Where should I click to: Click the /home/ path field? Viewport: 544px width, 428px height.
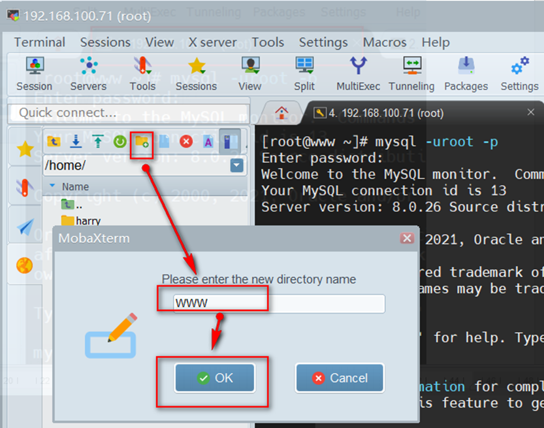click(136, 165)
